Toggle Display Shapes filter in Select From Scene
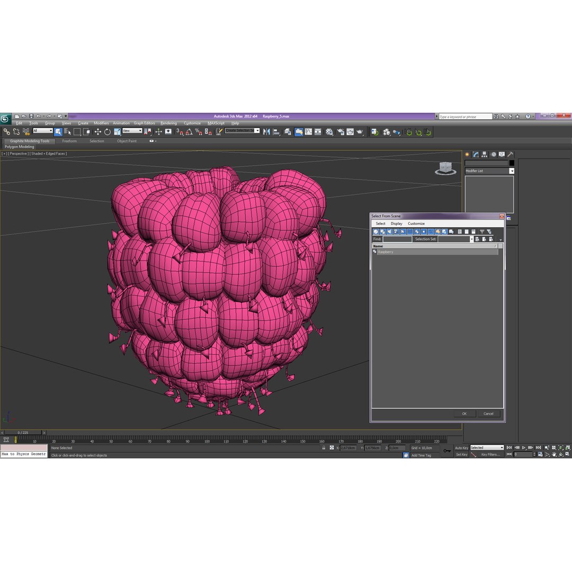 [x=383, y=231]
